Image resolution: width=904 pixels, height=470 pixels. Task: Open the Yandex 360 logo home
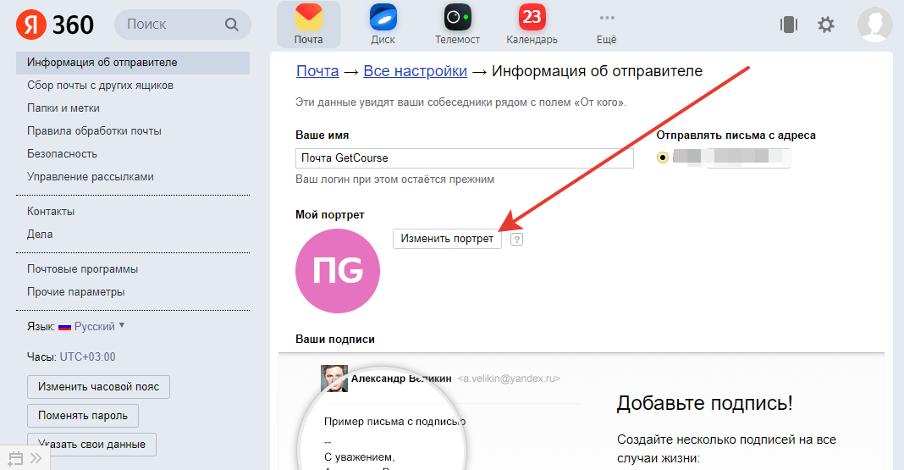coord(55,25)
